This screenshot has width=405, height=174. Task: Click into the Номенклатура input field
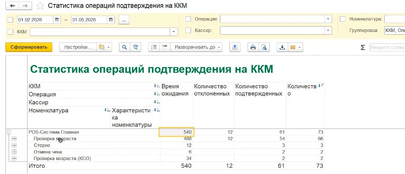click(x=395, y=19)
